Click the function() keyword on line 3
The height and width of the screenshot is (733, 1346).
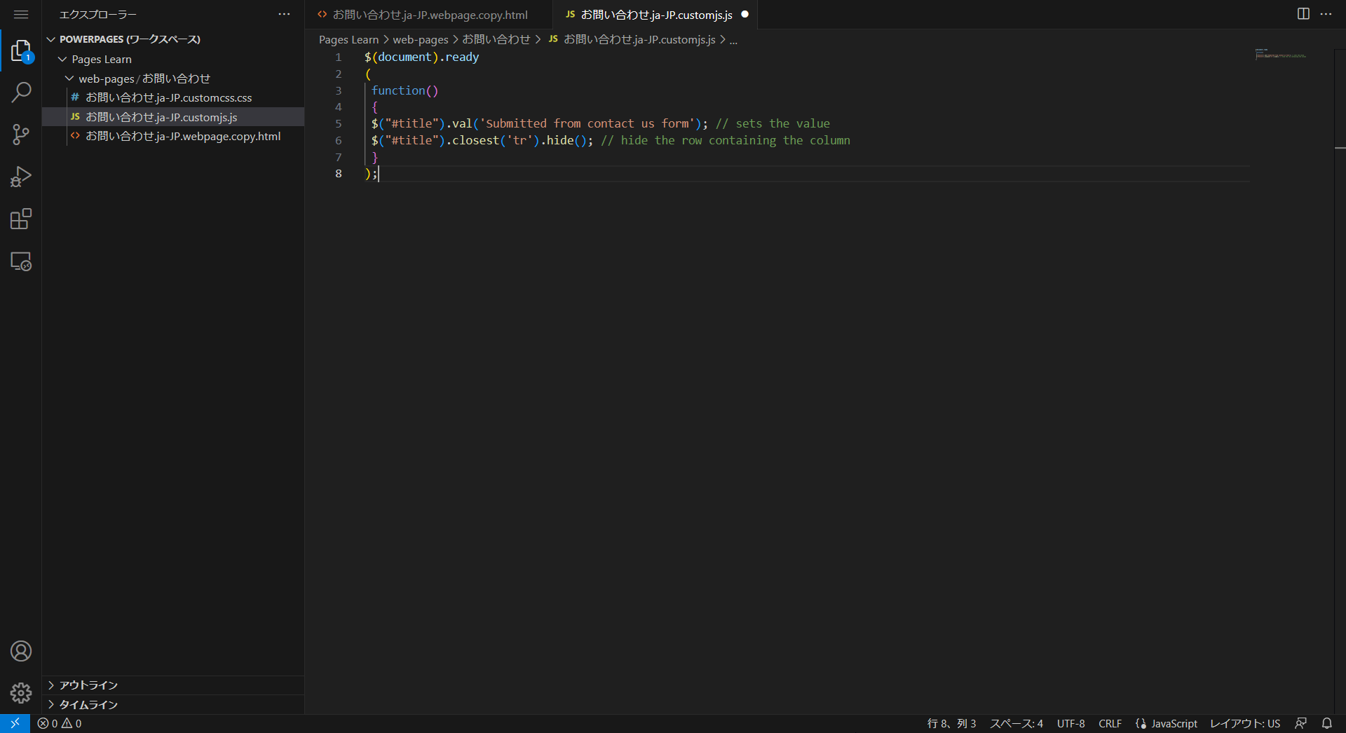405,90
